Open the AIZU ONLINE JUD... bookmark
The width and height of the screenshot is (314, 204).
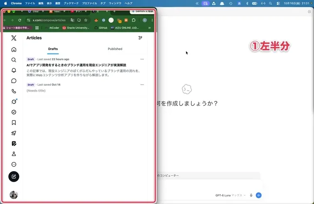click(x=125, y=28)
